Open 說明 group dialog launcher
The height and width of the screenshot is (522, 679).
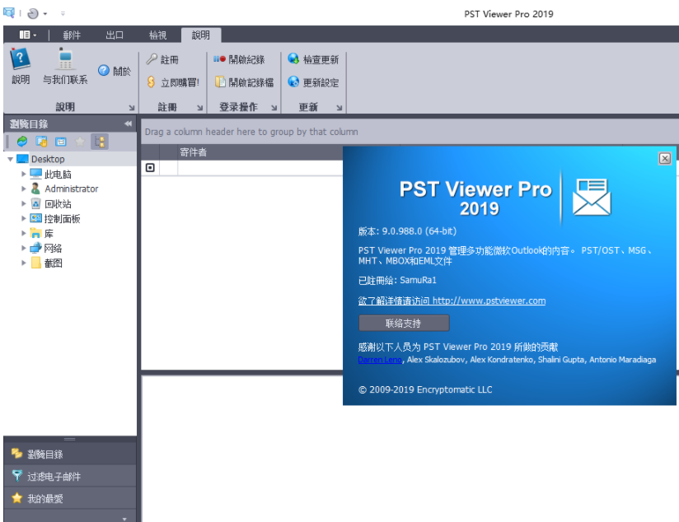132,108
